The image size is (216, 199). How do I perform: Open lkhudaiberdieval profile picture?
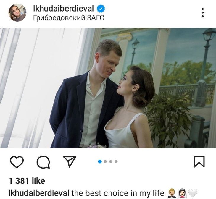point(17,12)
